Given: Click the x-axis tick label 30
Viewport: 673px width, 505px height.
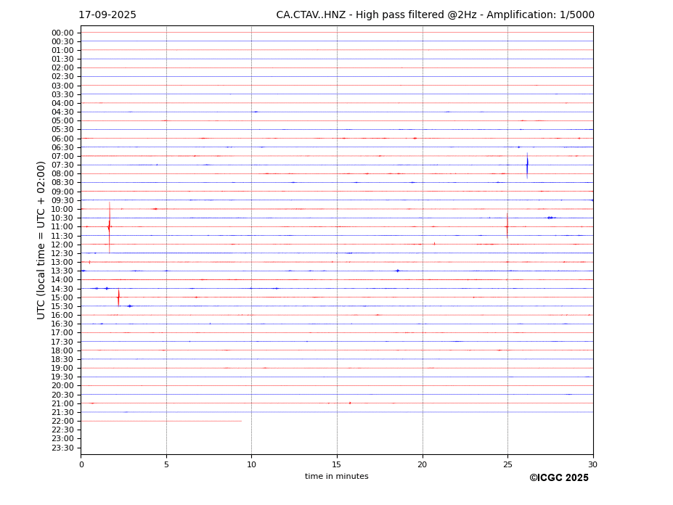Looking at the screenshot, I should pos(592,464).
